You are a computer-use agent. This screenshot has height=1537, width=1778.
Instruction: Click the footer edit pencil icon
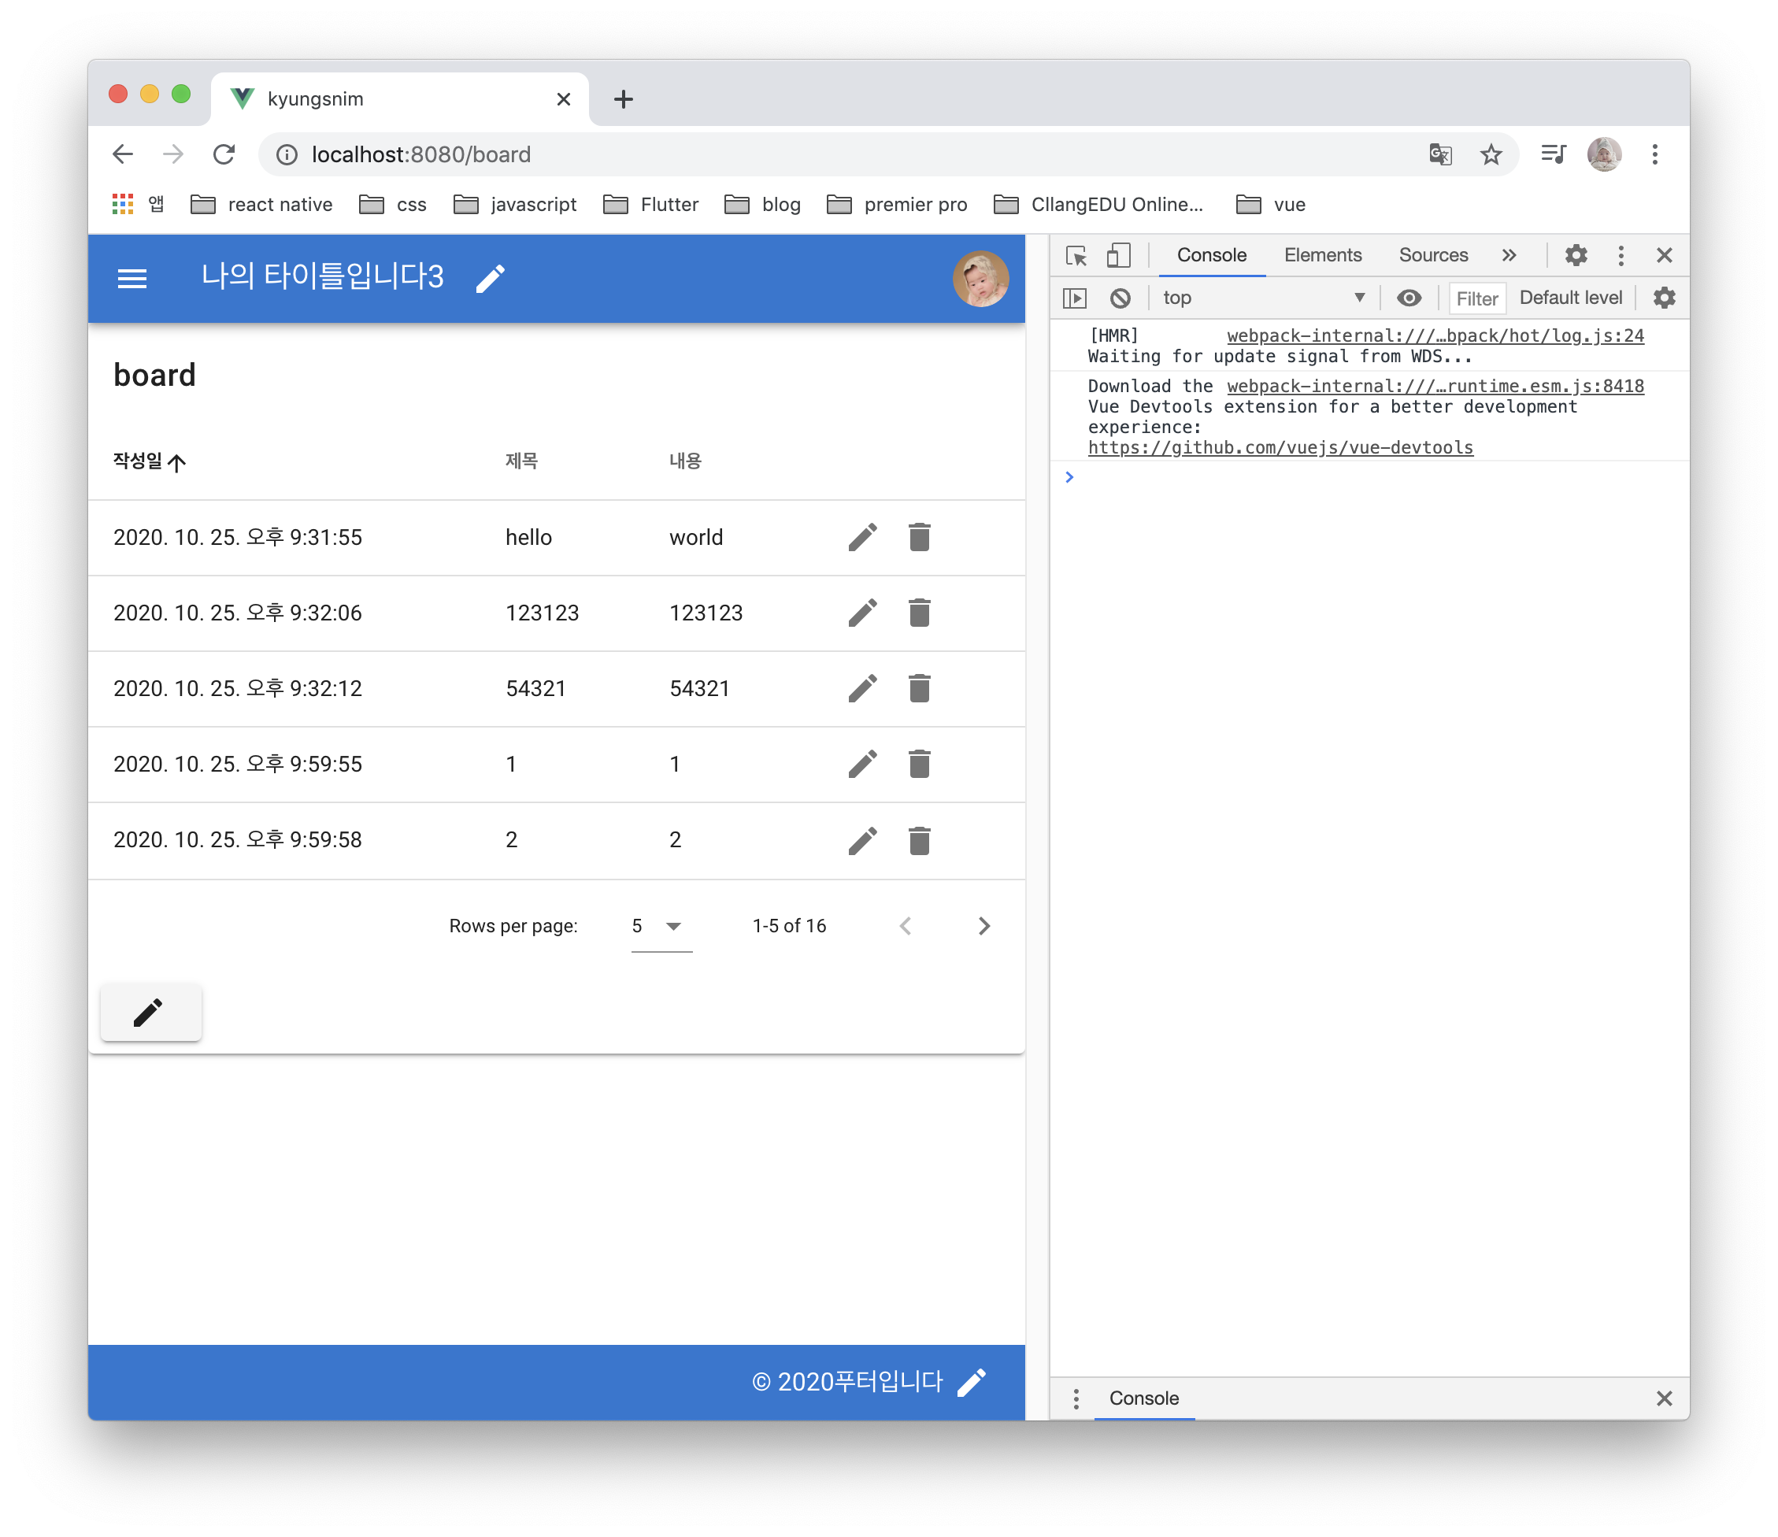pyautogui.click(x=972, y=1382)
